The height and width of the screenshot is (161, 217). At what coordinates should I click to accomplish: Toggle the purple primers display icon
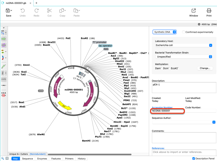click(x=4, y=45)
